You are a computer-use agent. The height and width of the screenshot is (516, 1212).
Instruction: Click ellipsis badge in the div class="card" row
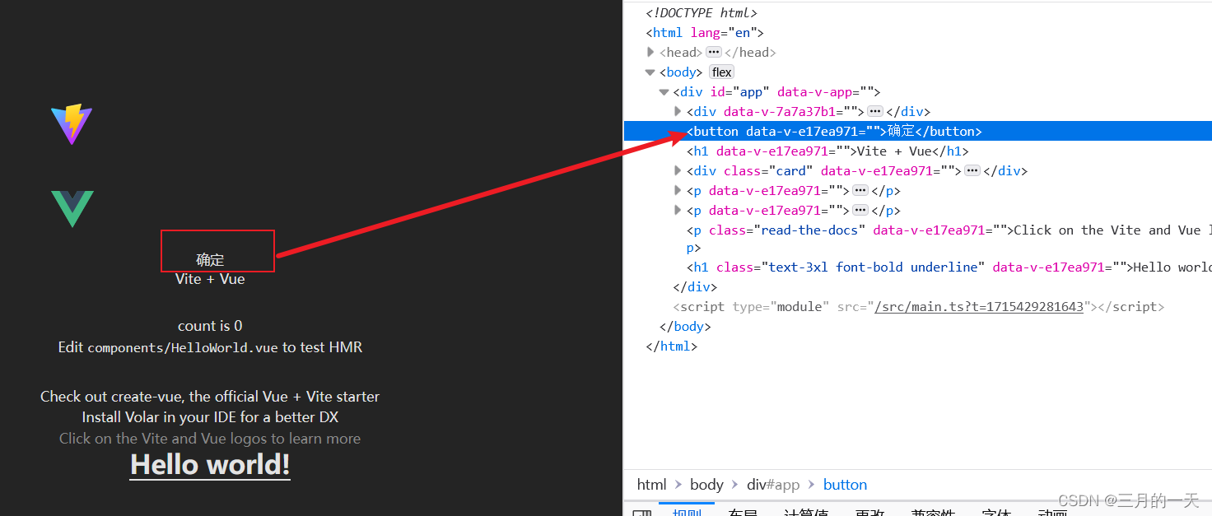(972, 171)
